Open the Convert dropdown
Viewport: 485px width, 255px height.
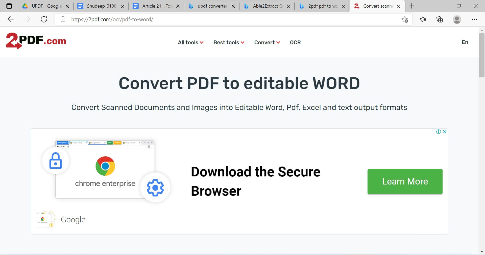267,42
